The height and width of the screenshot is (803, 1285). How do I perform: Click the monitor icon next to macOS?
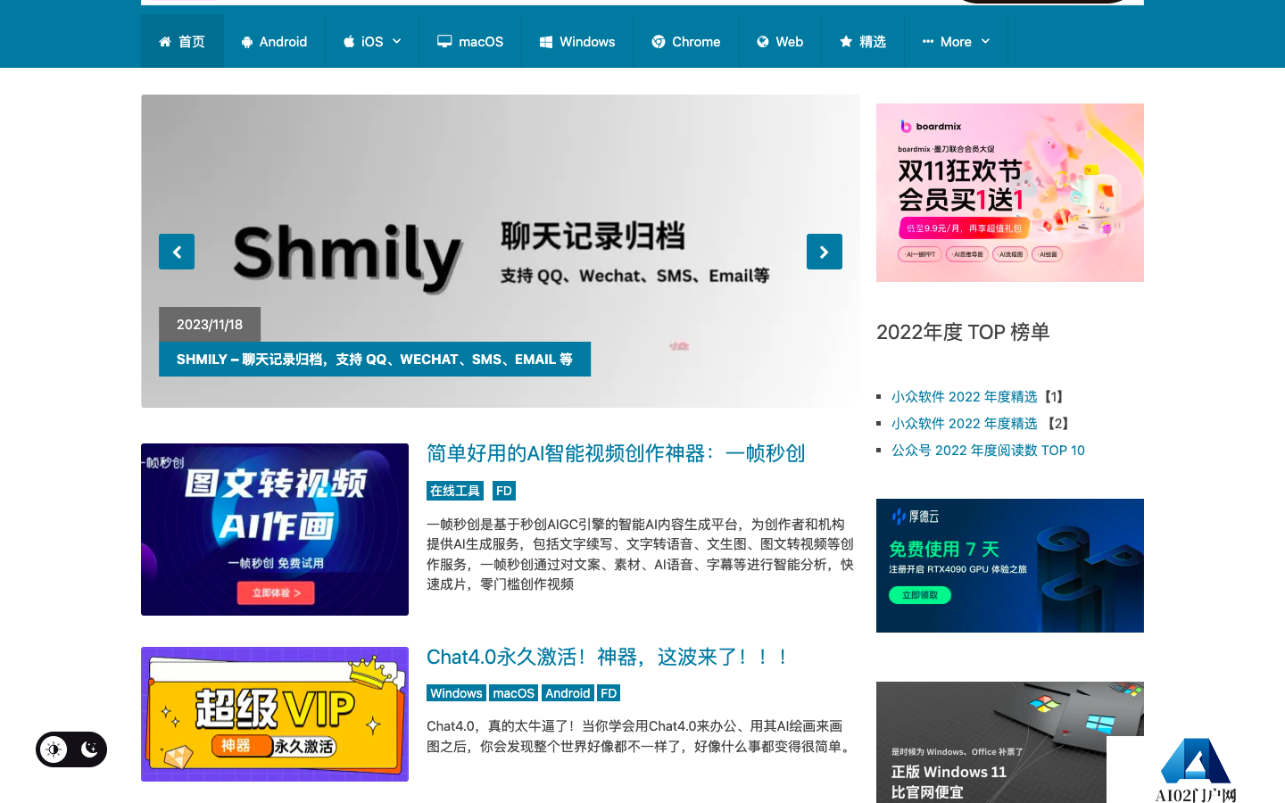click(x=444, y=41)
